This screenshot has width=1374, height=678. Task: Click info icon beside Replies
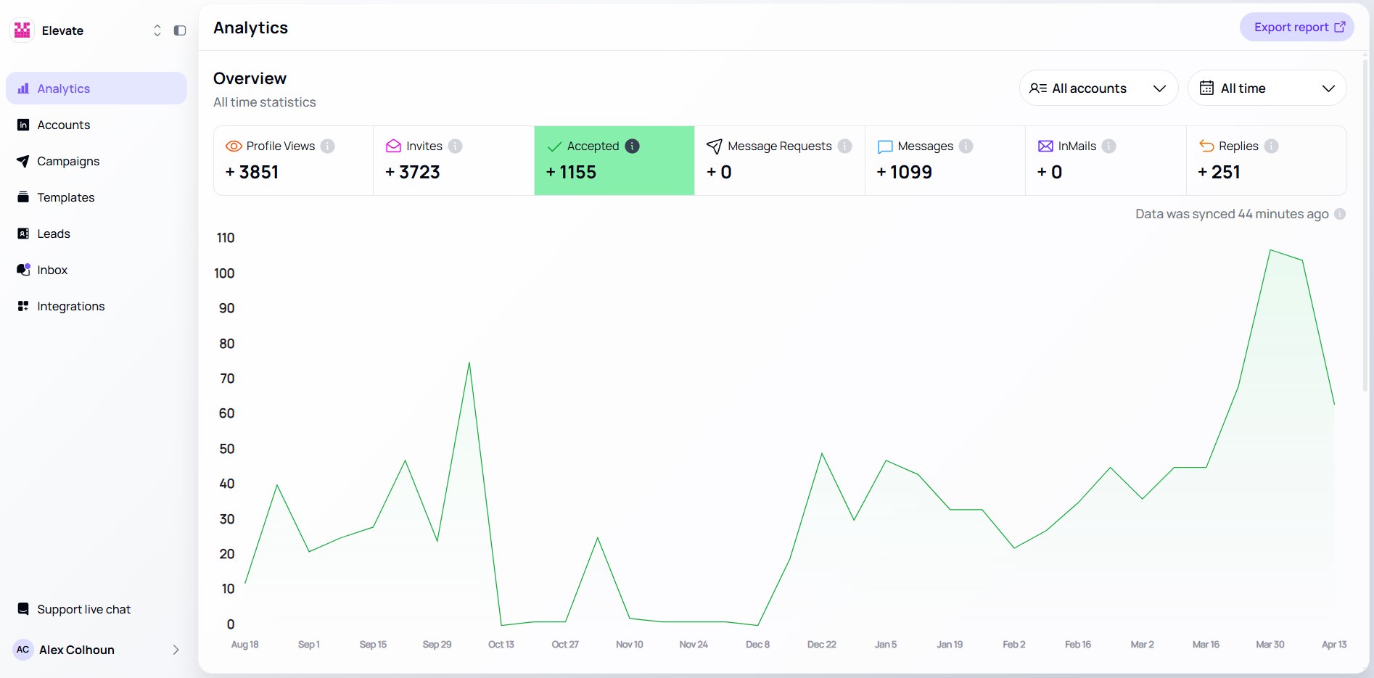(x=1271, y=146)
